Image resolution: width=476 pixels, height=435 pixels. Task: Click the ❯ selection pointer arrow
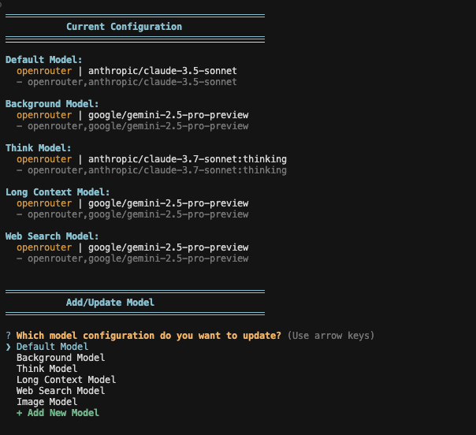click(x=8, y=347)
